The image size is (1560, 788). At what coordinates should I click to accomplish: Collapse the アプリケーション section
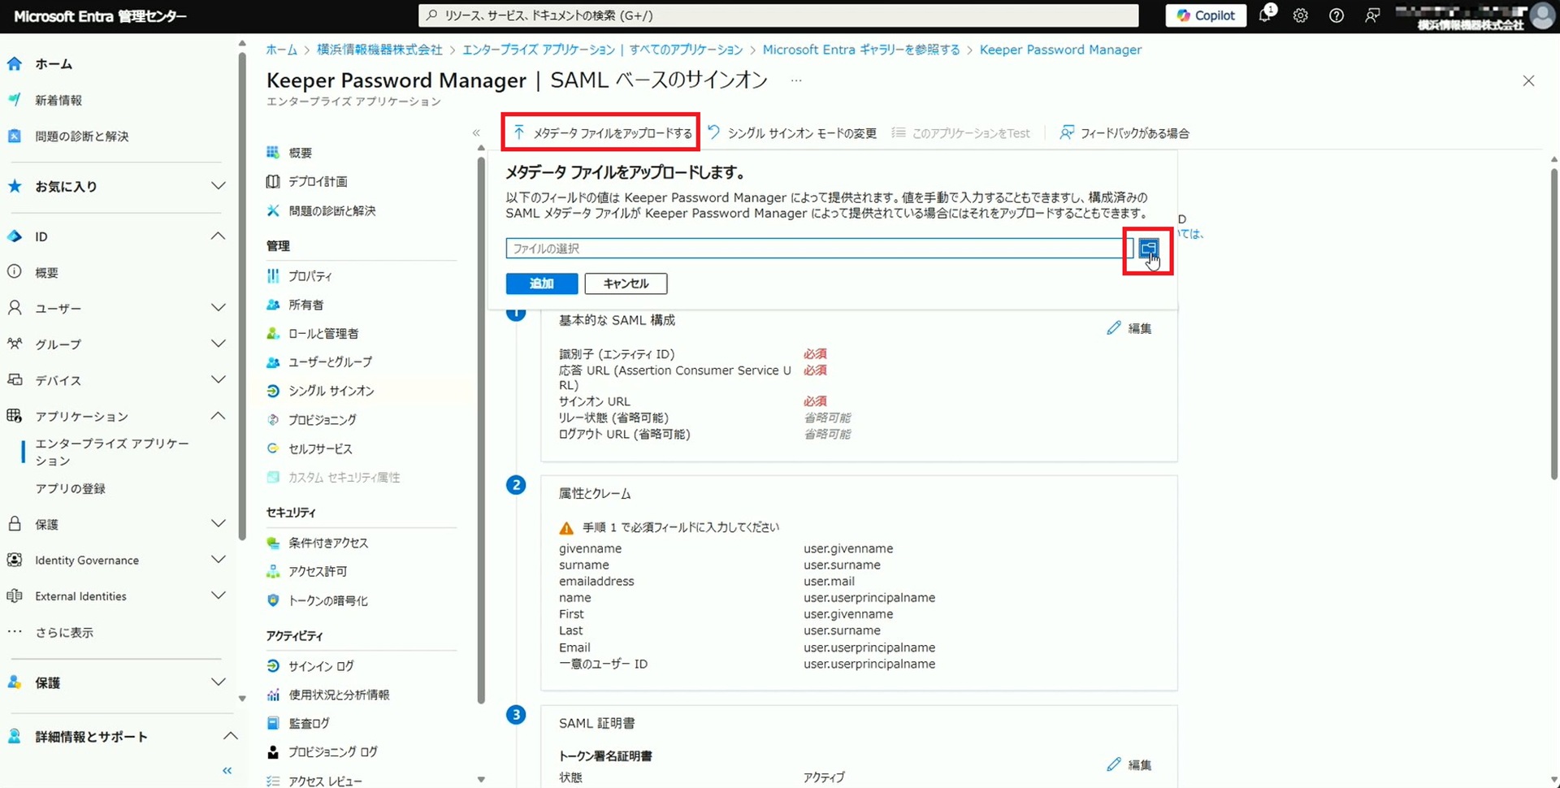pyautogui.click(x=218, y=416)
